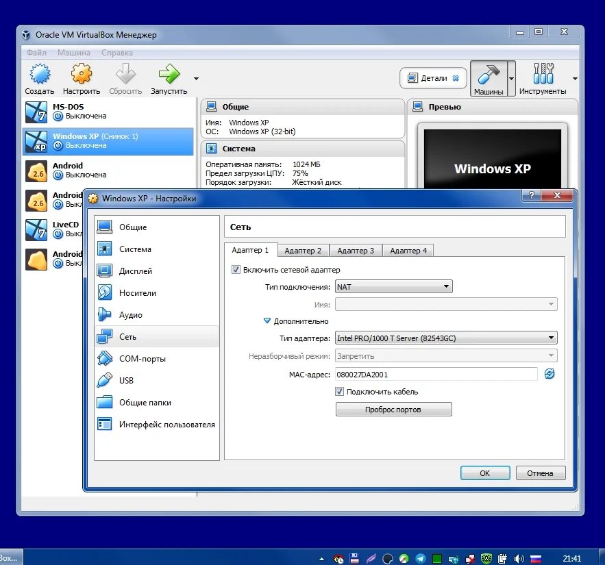Click the volume speaker tray icon
Viewport: 605px width, 565px height.
pyautogui.click(x=519, y=558)
